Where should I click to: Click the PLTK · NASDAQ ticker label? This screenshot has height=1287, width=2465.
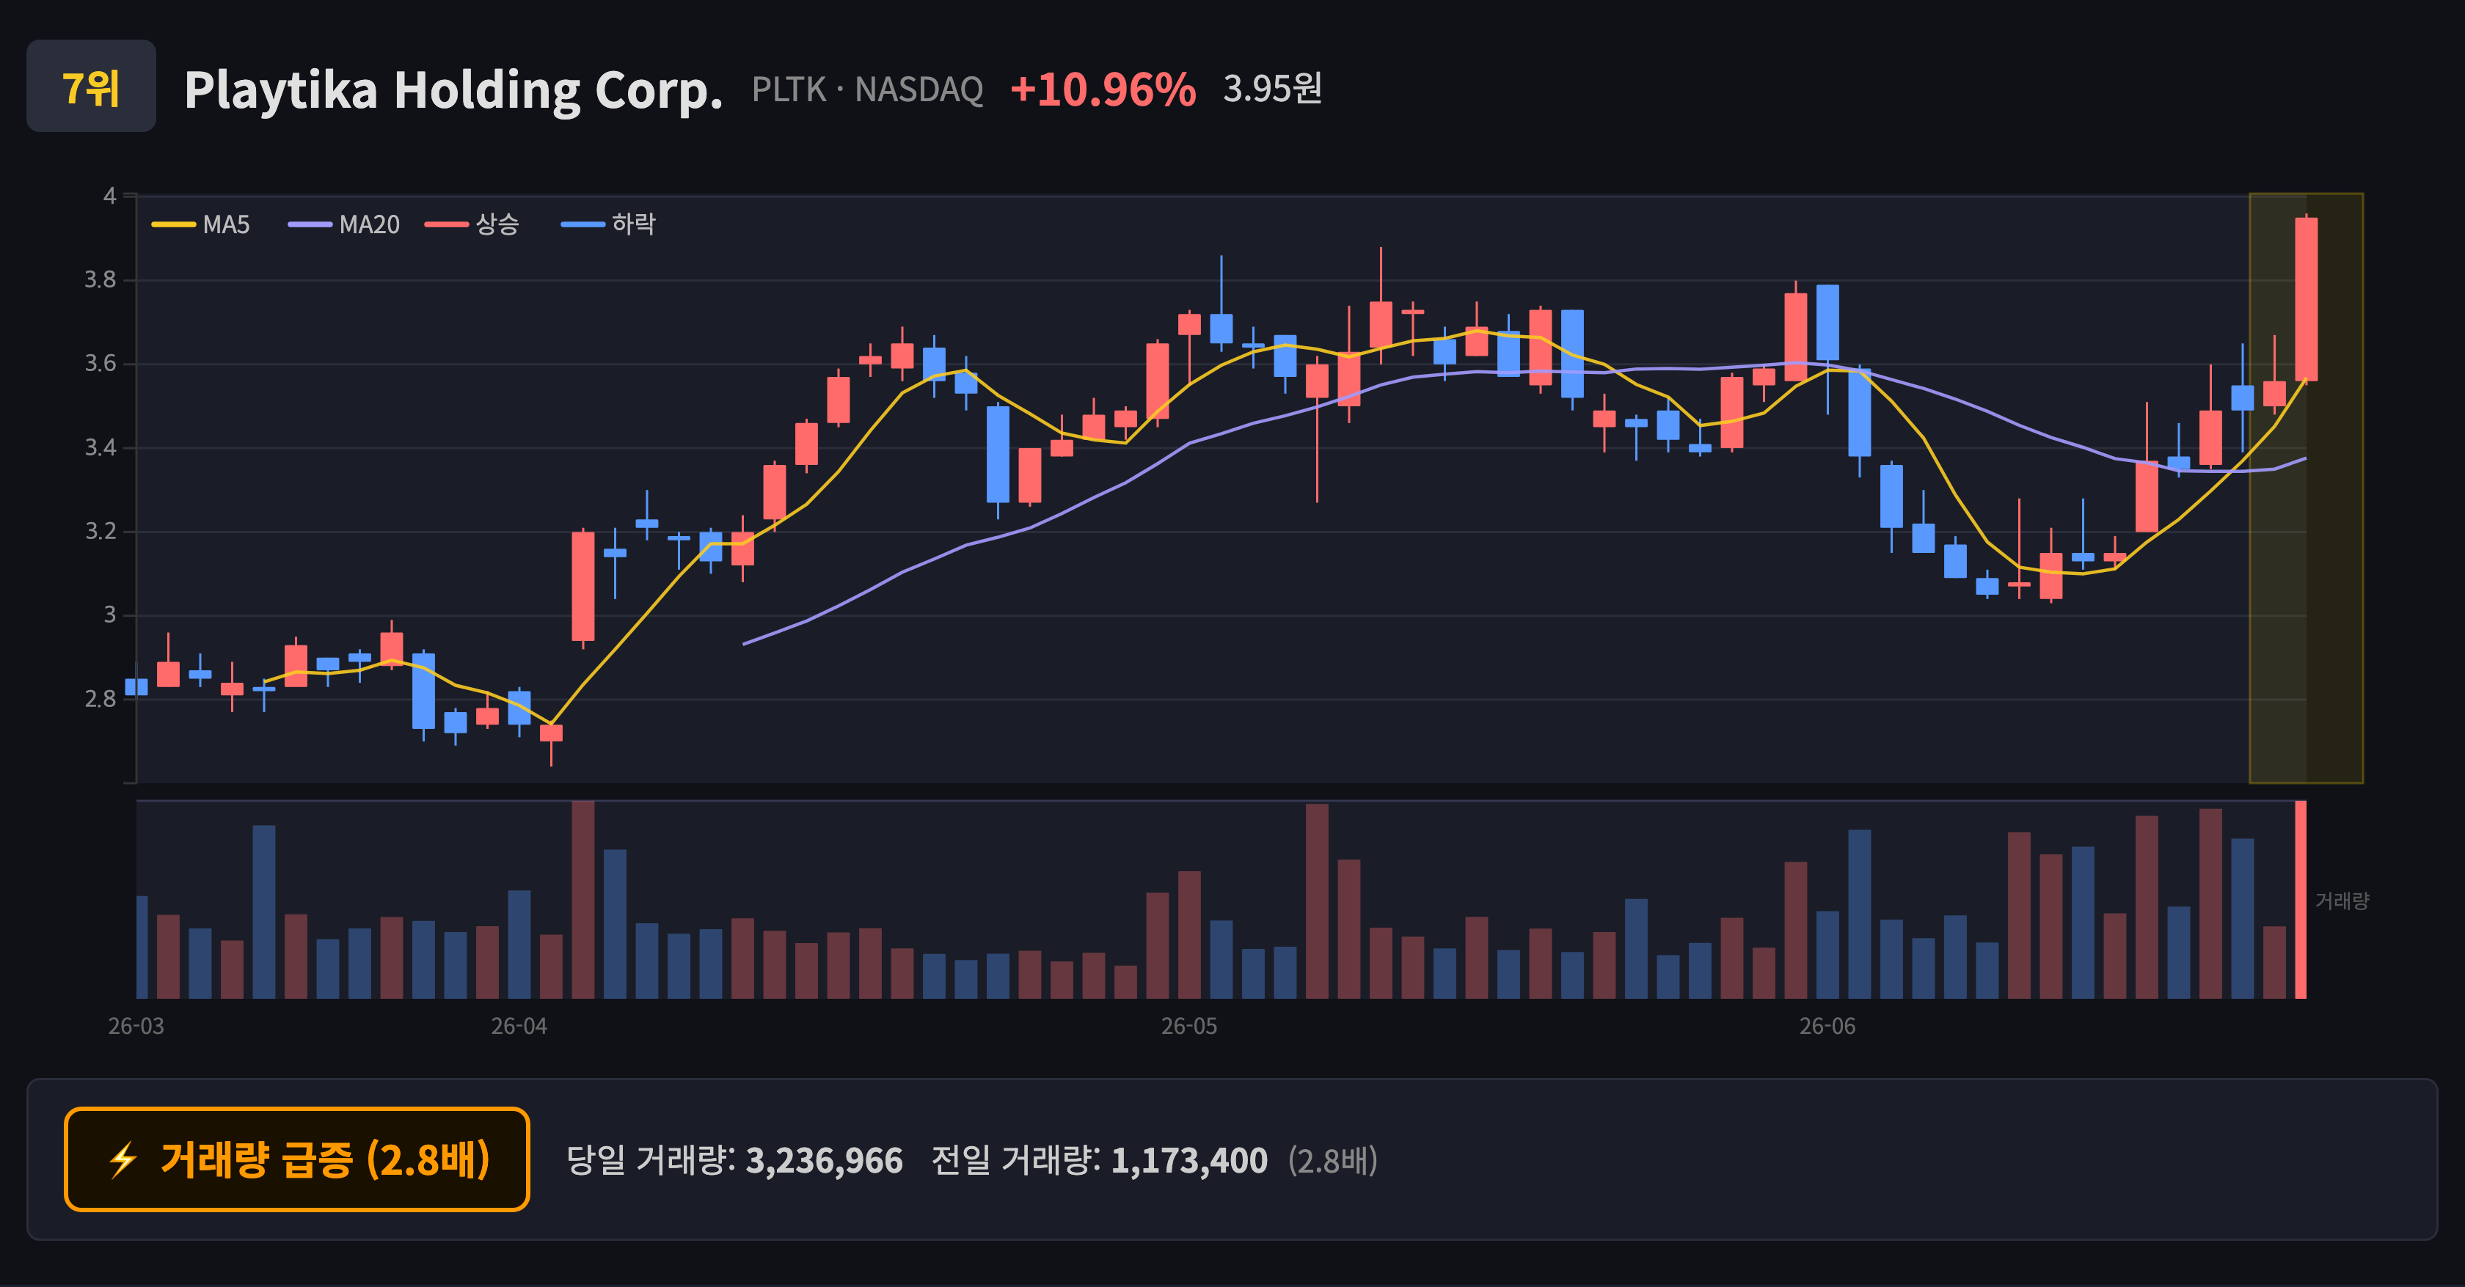point(867,89)
